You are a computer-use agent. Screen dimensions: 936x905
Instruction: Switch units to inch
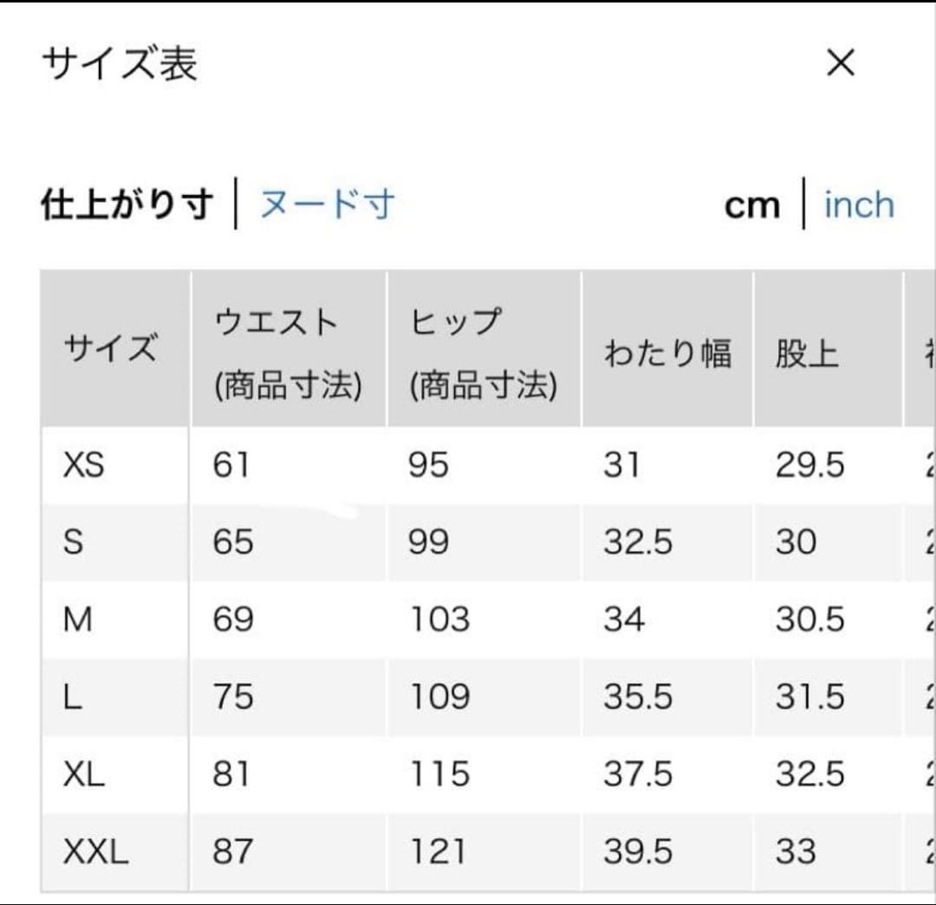(x=859, y=205)
